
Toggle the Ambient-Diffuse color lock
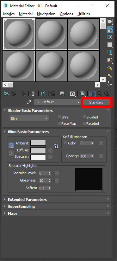click(x=11, y=145)
